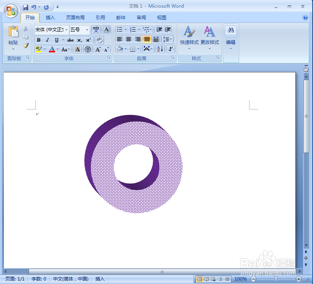Customize Quick Access Toolbar dropdown
Viewport: 313px width, 284px height.
57,7
